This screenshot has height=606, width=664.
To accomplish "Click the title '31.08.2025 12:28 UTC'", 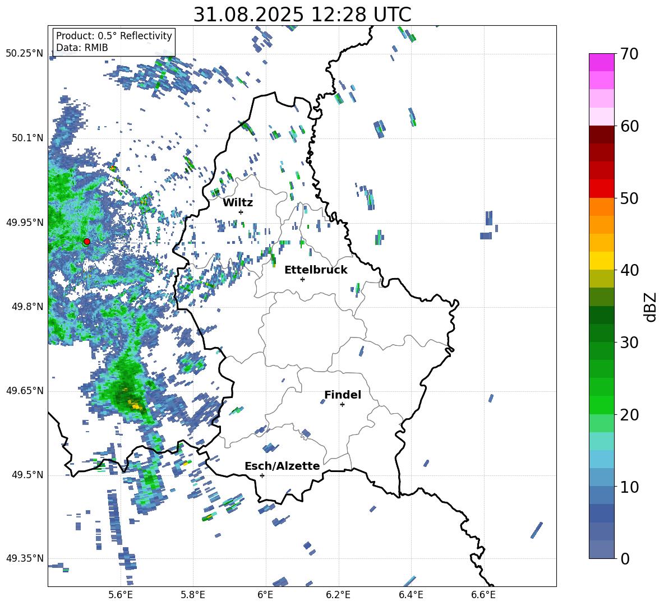I will pos(302,15).
